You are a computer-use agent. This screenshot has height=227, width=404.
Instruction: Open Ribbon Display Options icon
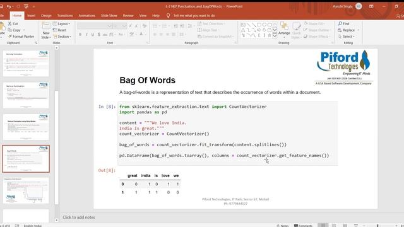point(371,6)
